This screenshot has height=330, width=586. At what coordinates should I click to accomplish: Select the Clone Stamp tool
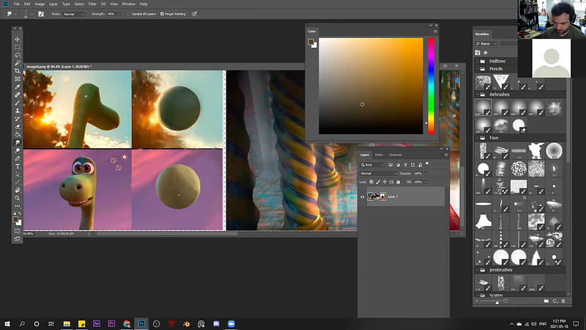(x=17, y=111)
